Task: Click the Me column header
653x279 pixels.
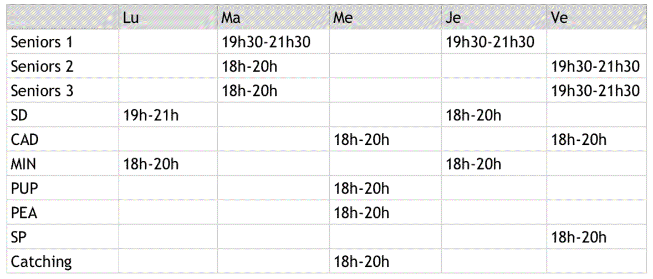Action: pyautogui.click(x=344, y=18)
